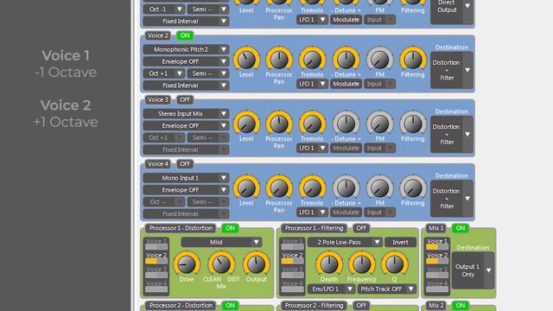Open the Monophonic Pitch 2 source dropdown
This screenshot has height=311, width=553.
click(186, 50)
